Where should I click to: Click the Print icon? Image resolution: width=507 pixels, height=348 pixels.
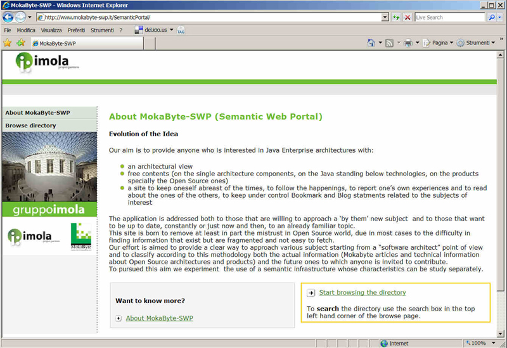[x=408, y=42]
